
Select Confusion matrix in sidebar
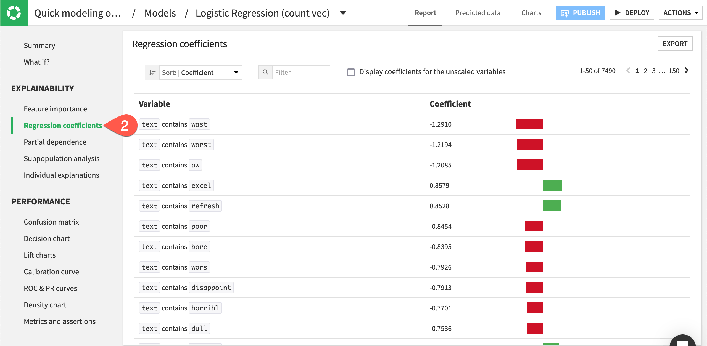pos(51,222)
